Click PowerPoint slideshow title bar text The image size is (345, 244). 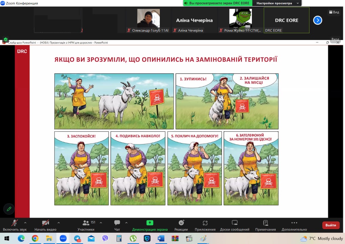[x=58, y=42]
